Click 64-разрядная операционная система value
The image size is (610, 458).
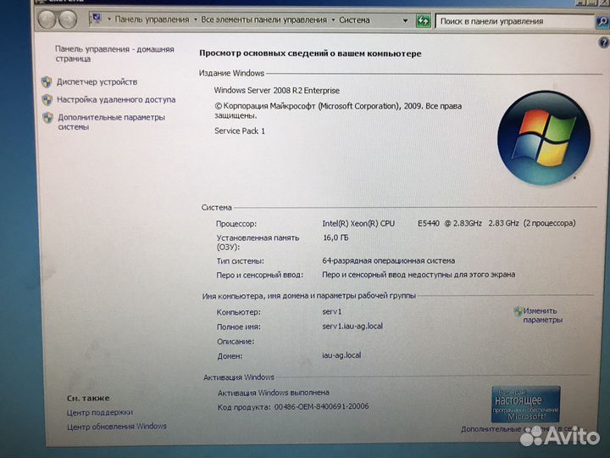[x=388, y=260]
